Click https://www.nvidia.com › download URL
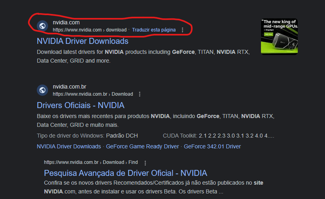Image resolution: width=325 pixels, height=199 pixels. (90, 30)
